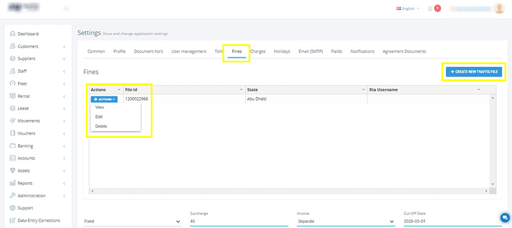Click the Fleet sidebar icon

coord(13,84)
